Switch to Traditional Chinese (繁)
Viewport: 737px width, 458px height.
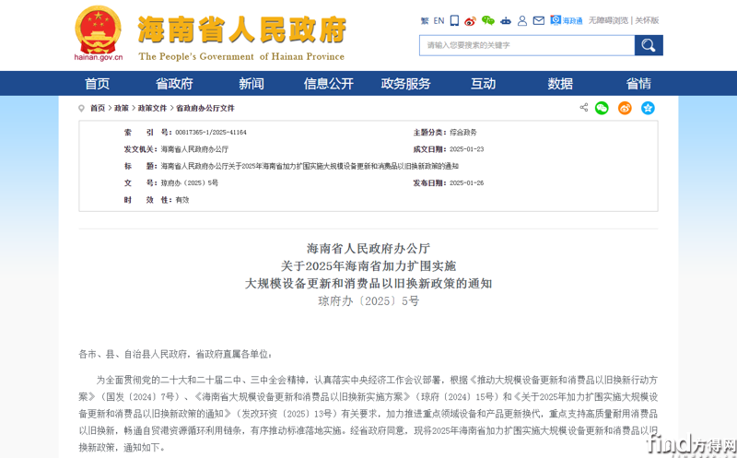[425, 20]
